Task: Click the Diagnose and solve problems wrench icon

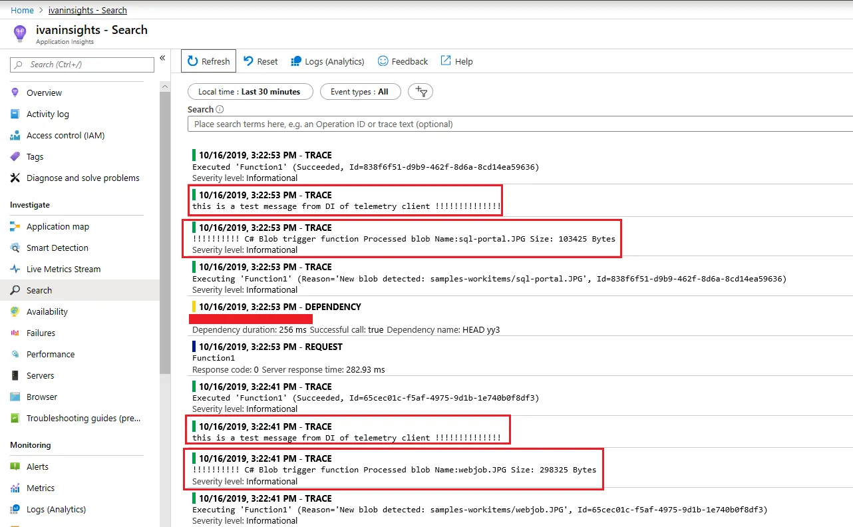Action: tap(15, 178)
